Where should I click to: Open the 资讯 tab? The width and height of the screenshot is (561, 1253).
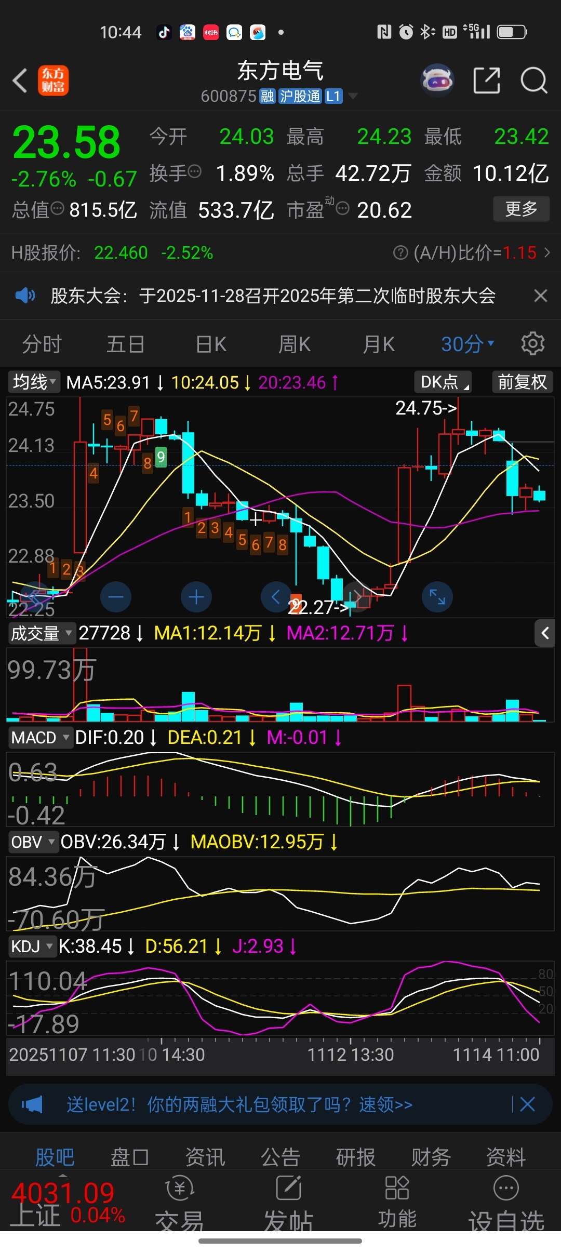click(x=205, y=1157)
